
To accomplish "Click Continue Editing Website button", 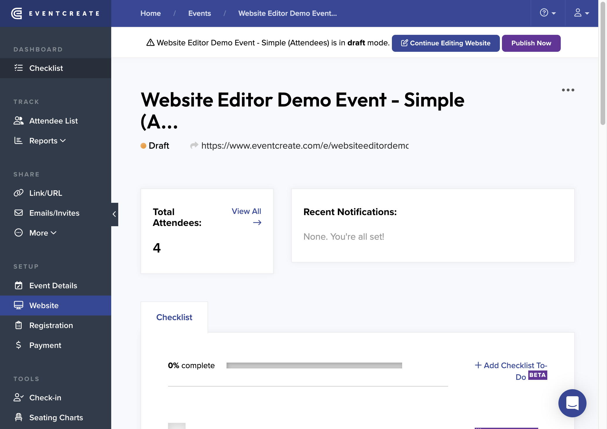I will point(446,43).
